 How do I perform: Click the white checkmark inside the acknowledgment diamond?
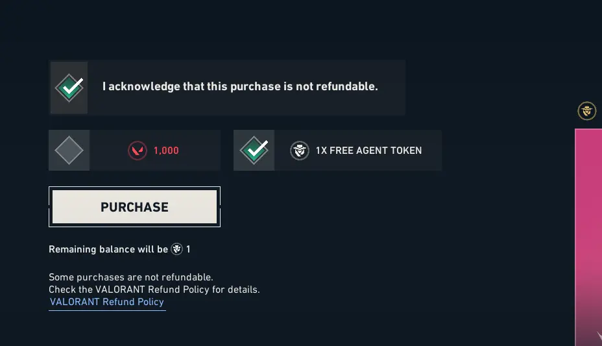(71, 85)
